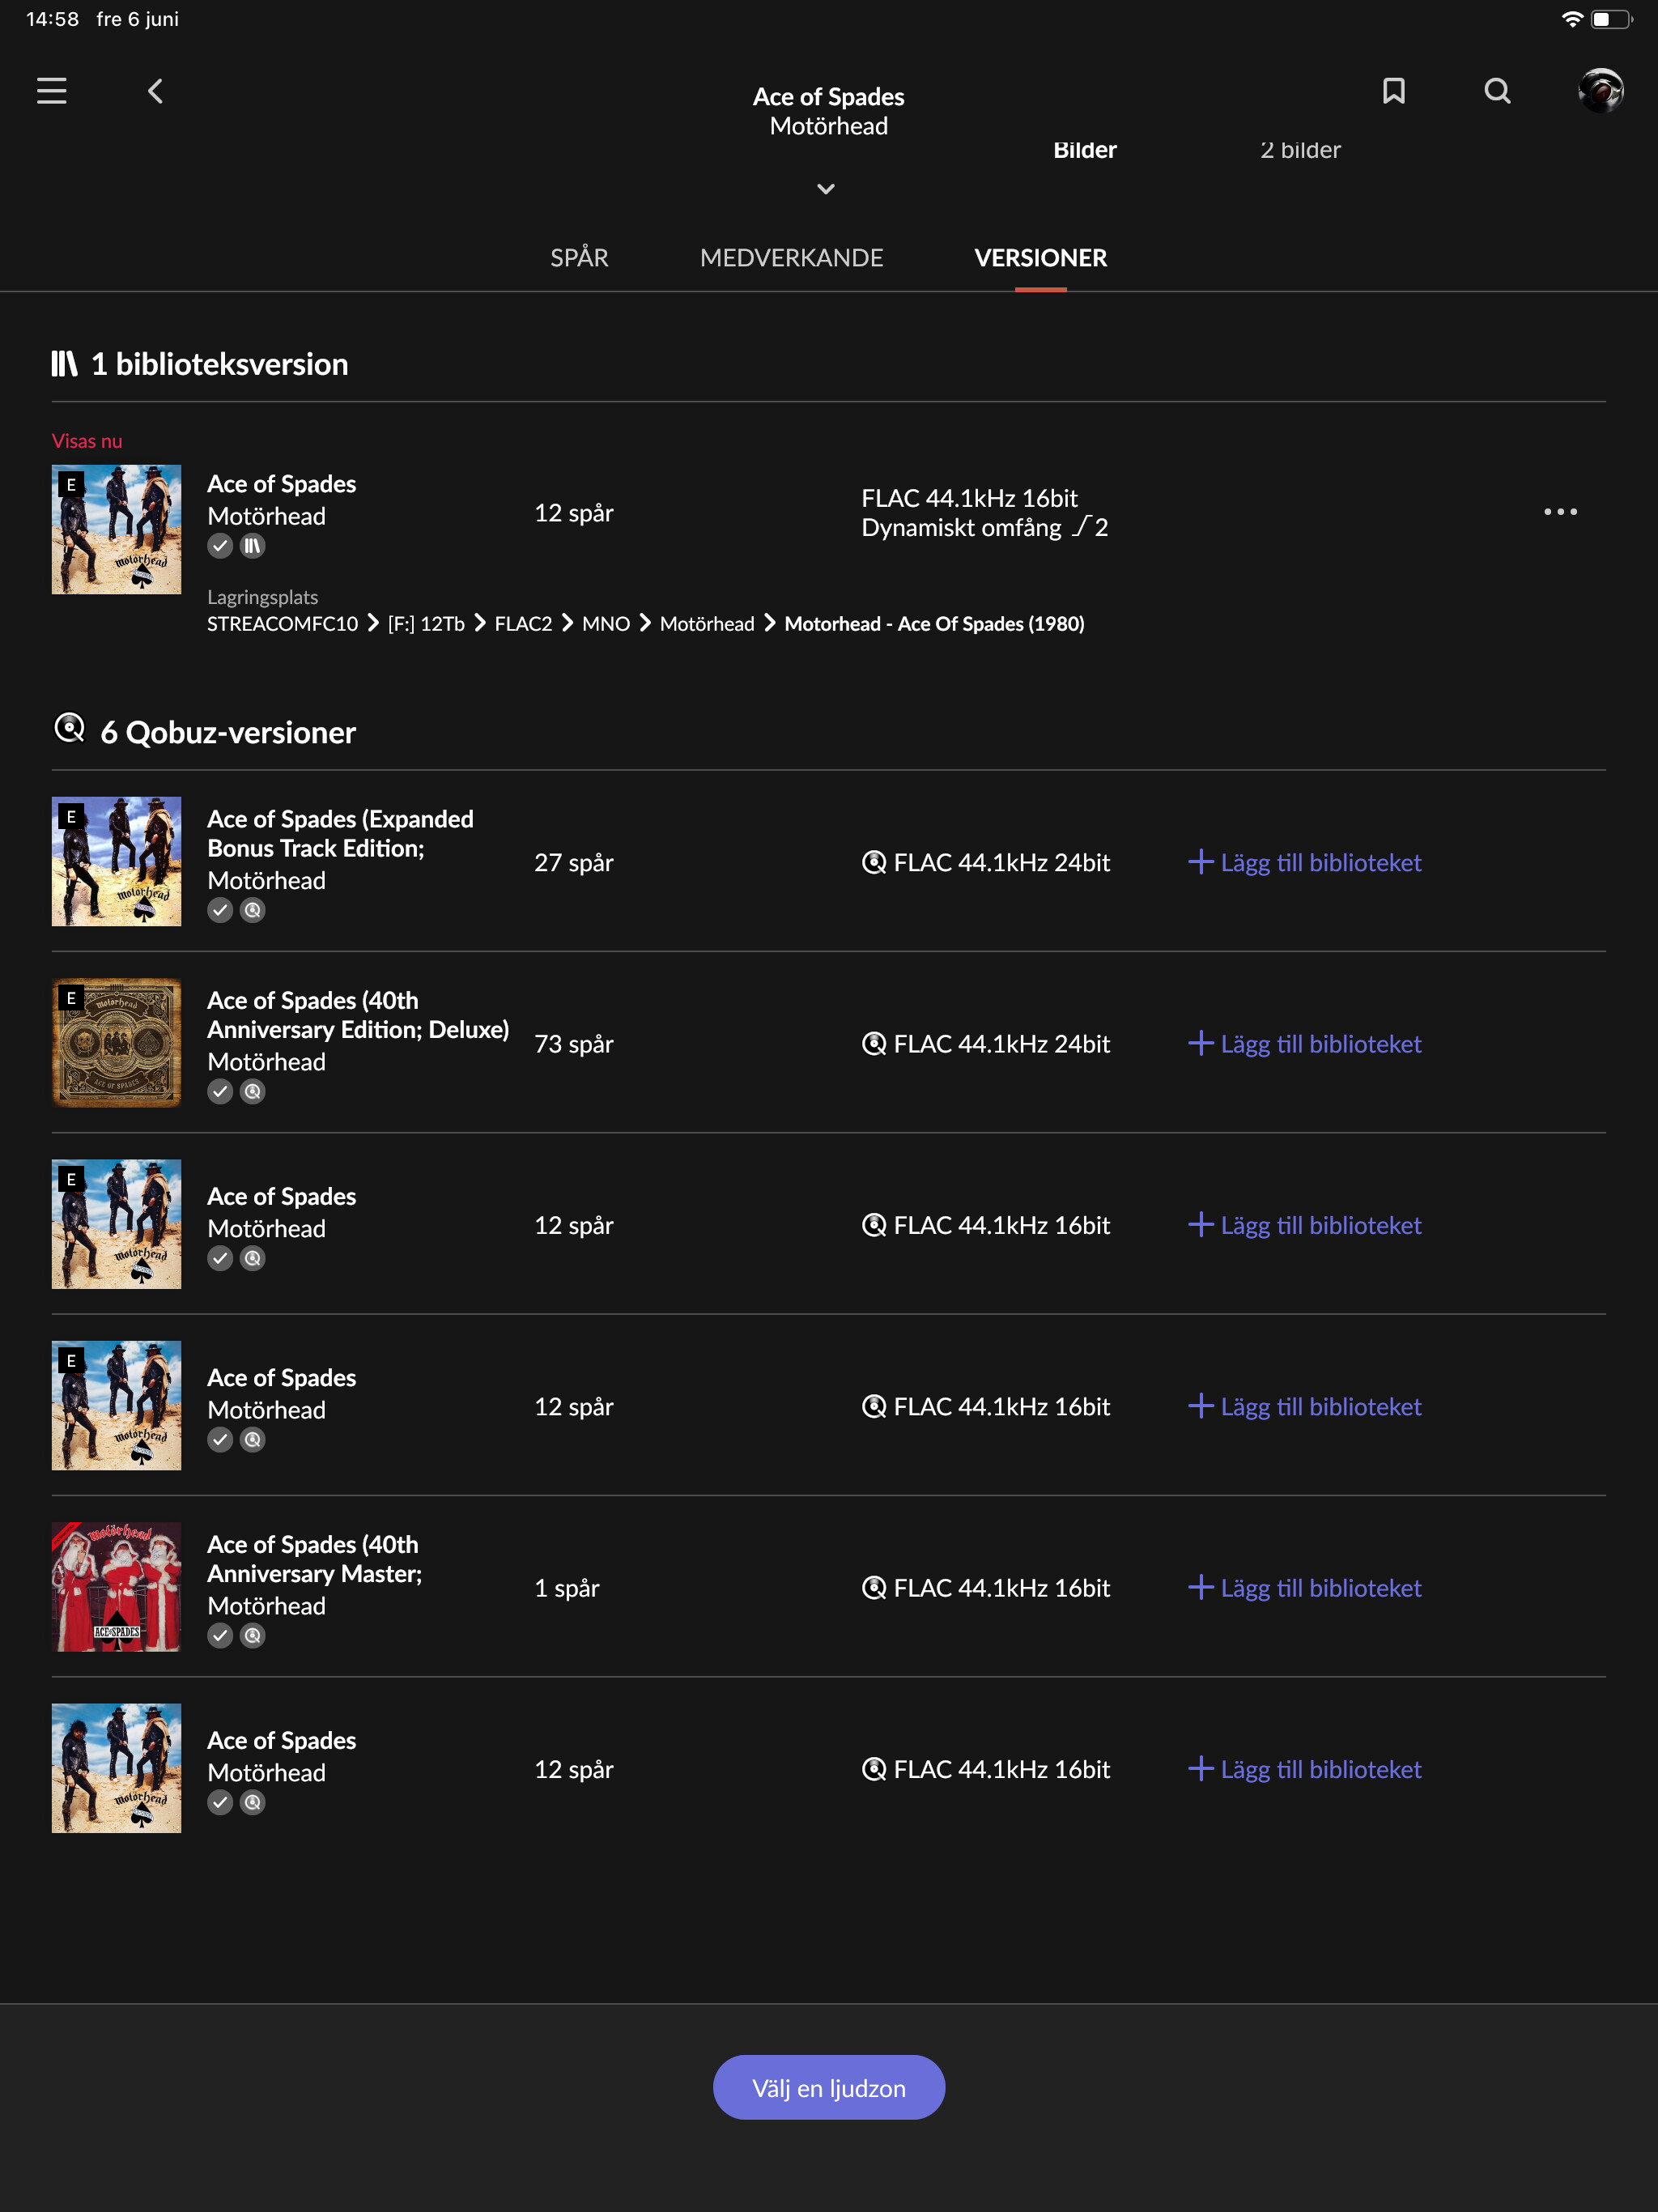Click checkmark badge under Expanded Bonus Track Edition

point(220,910)
